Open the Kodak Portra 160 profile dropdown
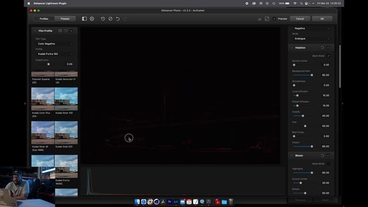 click(55, 54)
